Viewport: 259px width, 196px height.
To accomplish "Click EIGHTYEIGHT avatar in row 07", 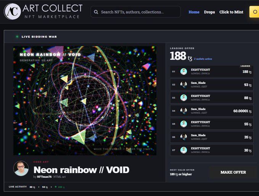I will coord(184,150).
